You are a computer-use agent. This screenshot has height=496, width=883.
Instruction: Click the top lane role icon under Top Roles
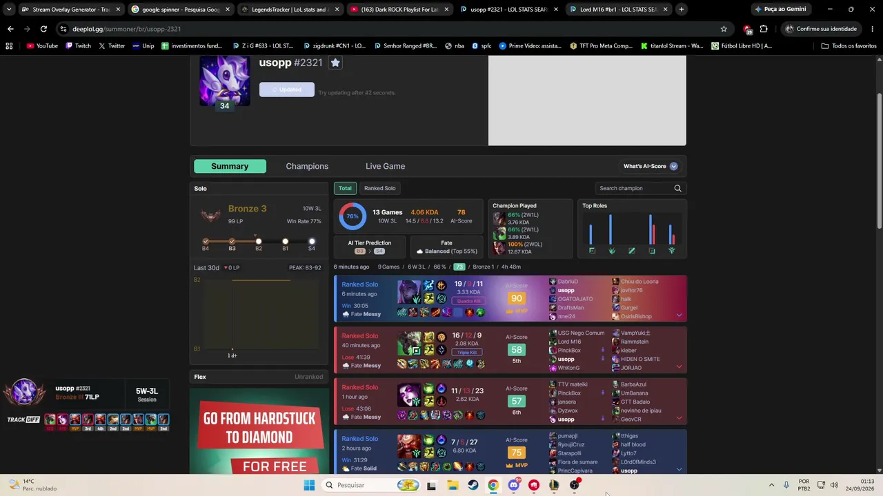[x=592, y=251]
